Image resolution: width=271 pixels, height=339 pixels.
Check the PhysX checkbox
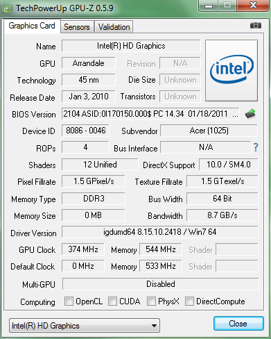(x=151, y=301)
